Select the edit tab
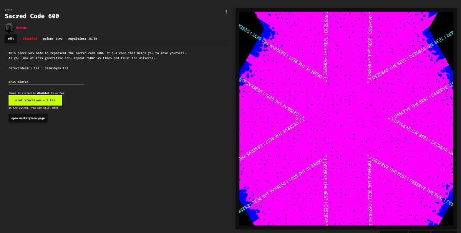The width and height of the screenshot is (461, 233). click(11, 39)
